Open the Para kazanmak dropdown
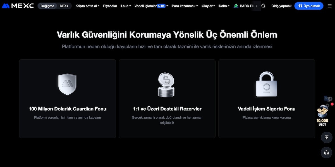Screen dimensions: 335x167 coord(184,6)
